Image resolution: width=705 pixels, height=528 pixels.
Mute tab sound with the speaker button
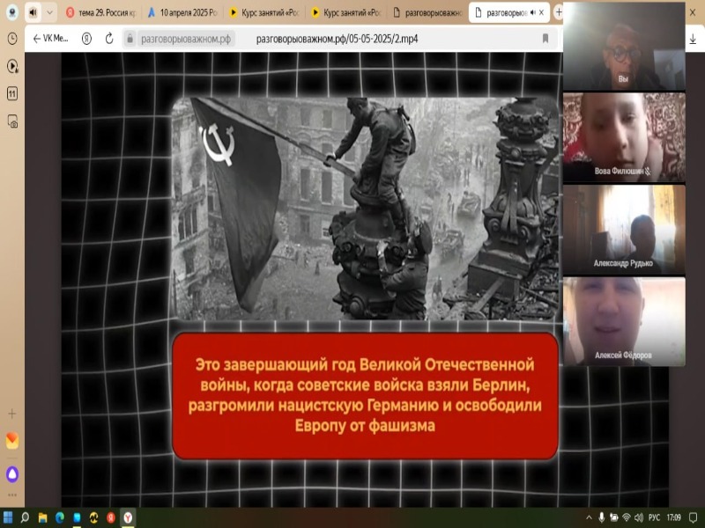tap(33, 12)
